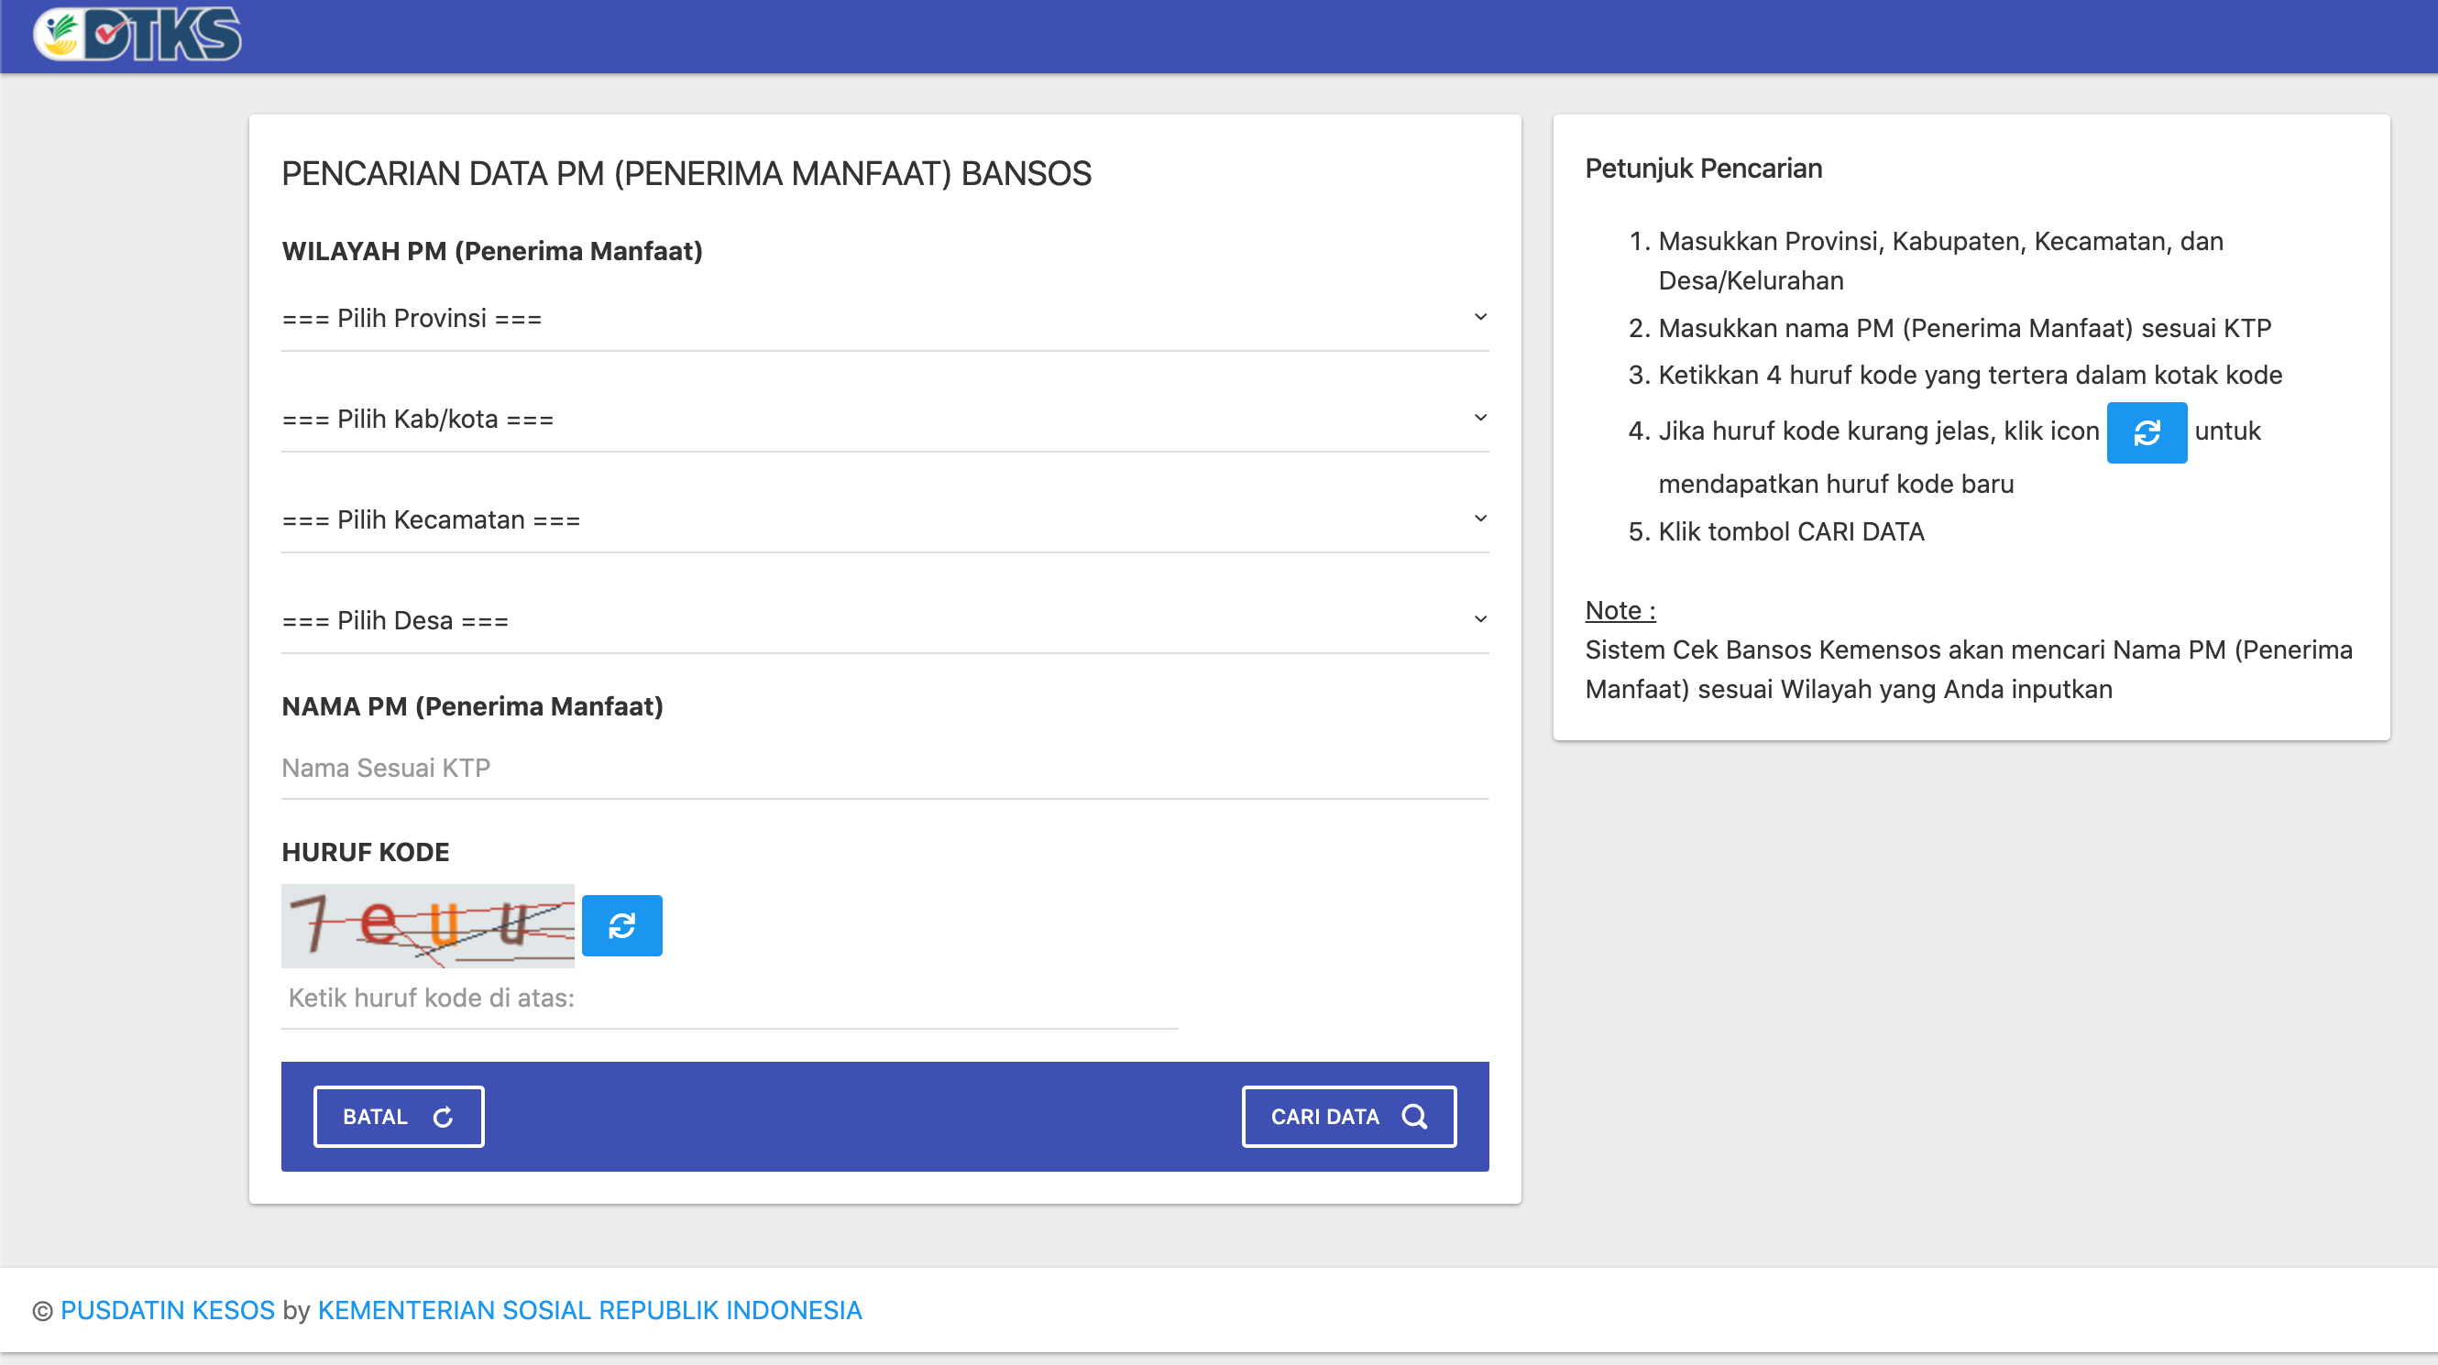Viewport: 2438px width, 1365px height.
Task: Click the circular reload icon inside BATAL button
Action: click(x=444, y=1116)
